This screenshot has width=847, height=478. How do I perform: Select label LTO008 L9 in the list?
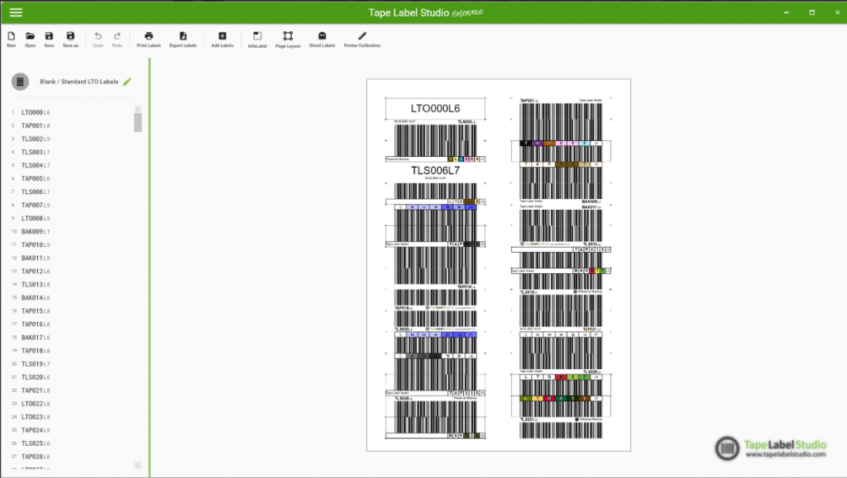point(36,218)
